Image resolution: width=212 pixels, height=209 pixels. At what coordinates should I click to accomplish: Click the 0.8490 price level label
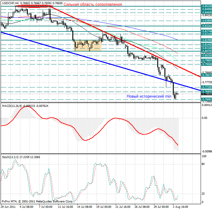(207, 9)
